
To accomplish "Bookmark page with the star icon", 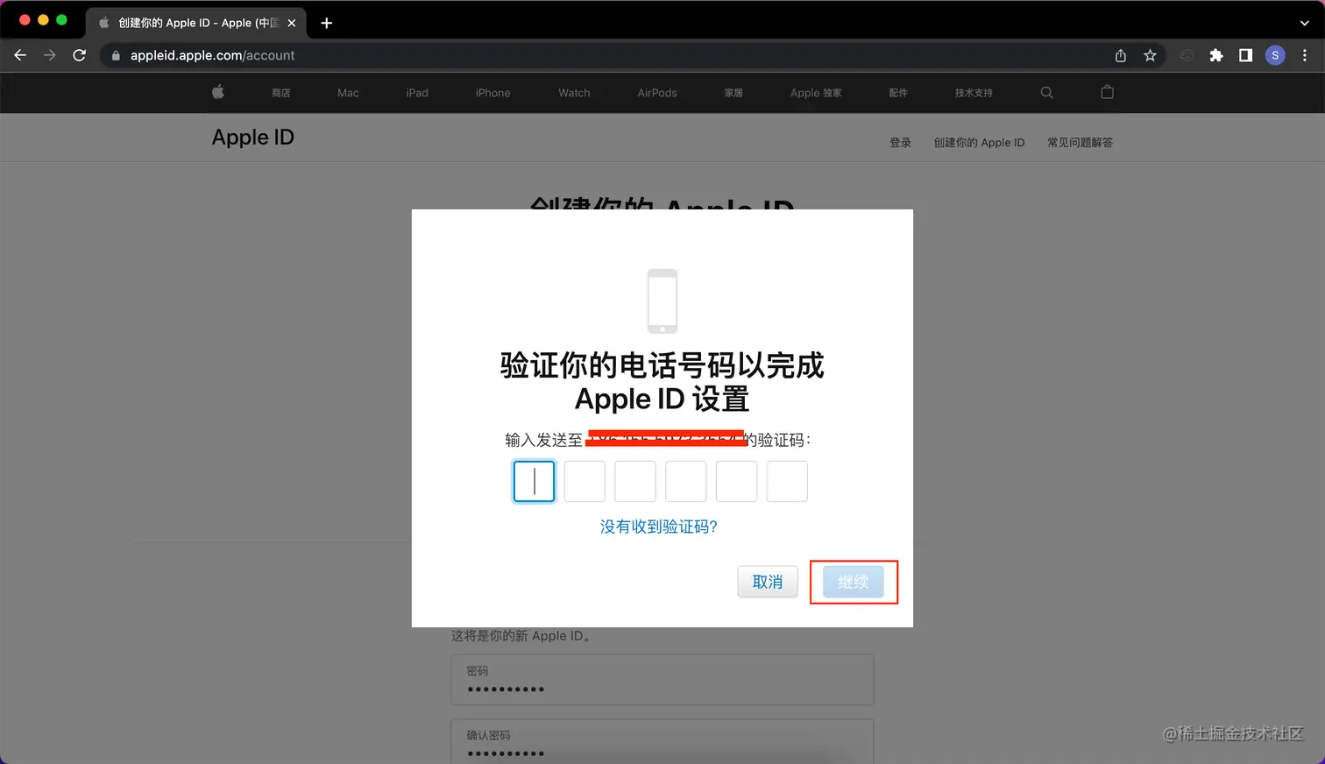I will 1151,55.
